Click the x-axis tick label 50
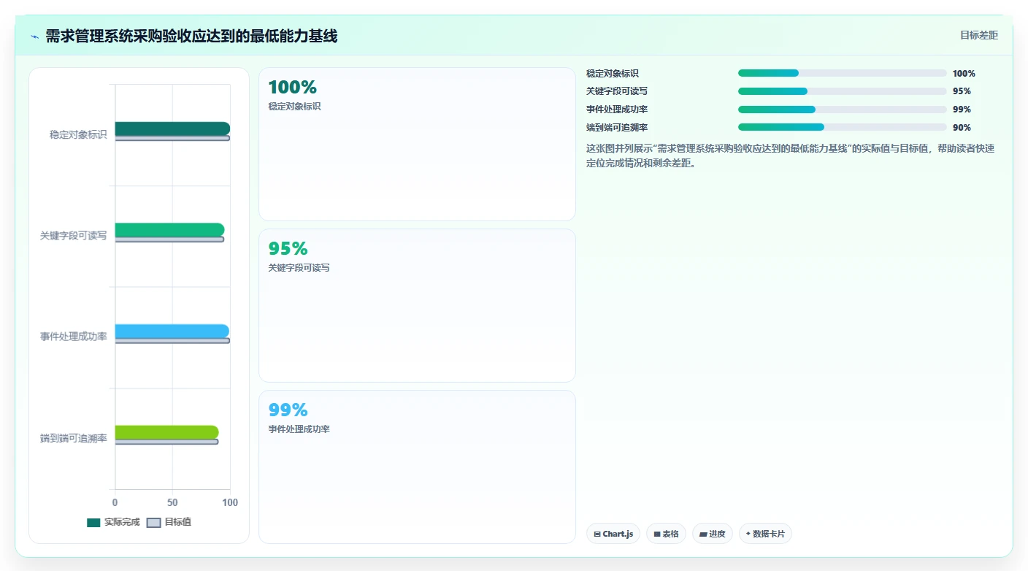1028x571 pixels. (x=172, y=502)
